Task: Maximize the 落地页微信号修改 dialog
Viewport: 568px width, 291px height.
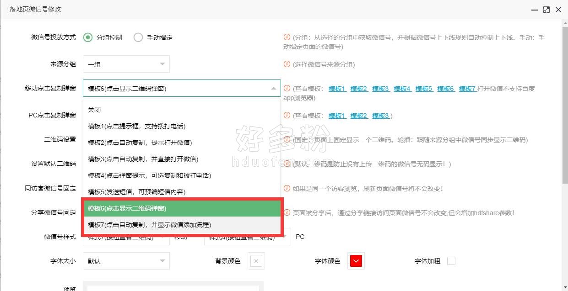Action: 546,10
